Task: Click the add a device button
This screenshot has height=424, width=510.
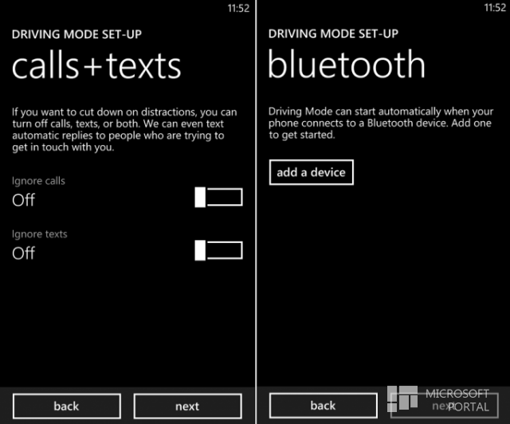Action: tap(312, 172)
